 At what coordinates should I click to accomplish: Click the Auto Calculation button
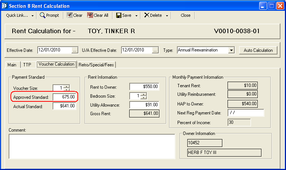(258, 50)
